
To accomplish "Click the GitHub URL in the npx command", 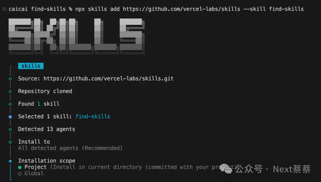I will (x=181, y=9).
